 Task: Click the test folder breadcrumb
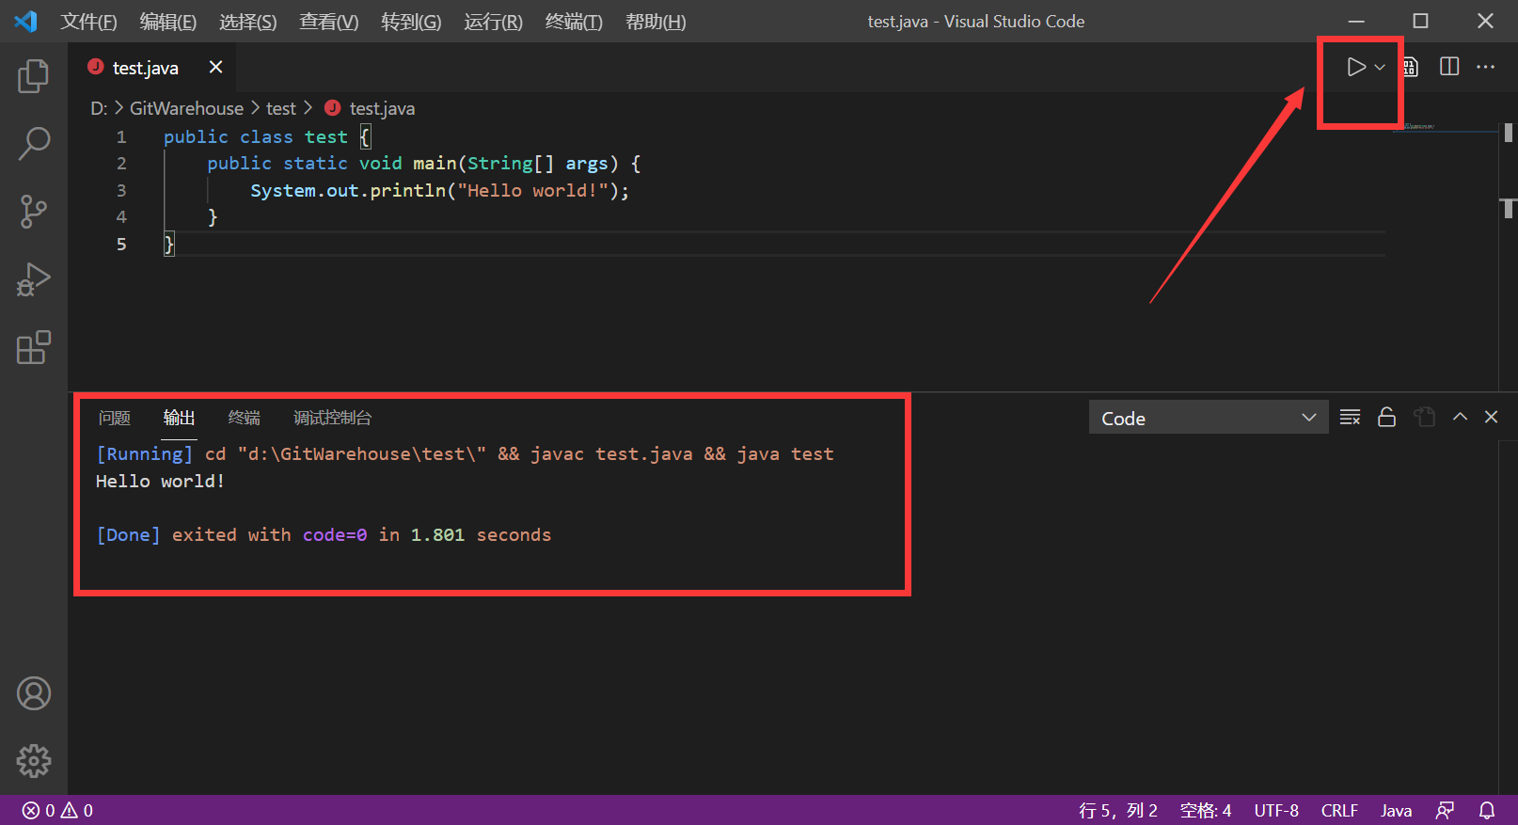(281, 108)
